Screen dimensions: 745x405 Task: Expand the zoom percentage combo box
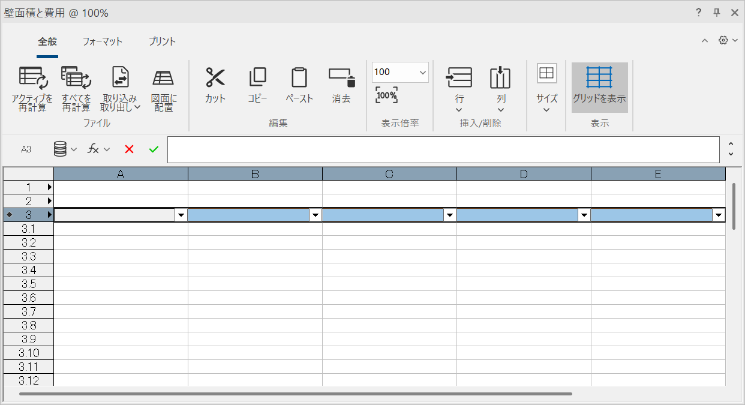point(423,73)
